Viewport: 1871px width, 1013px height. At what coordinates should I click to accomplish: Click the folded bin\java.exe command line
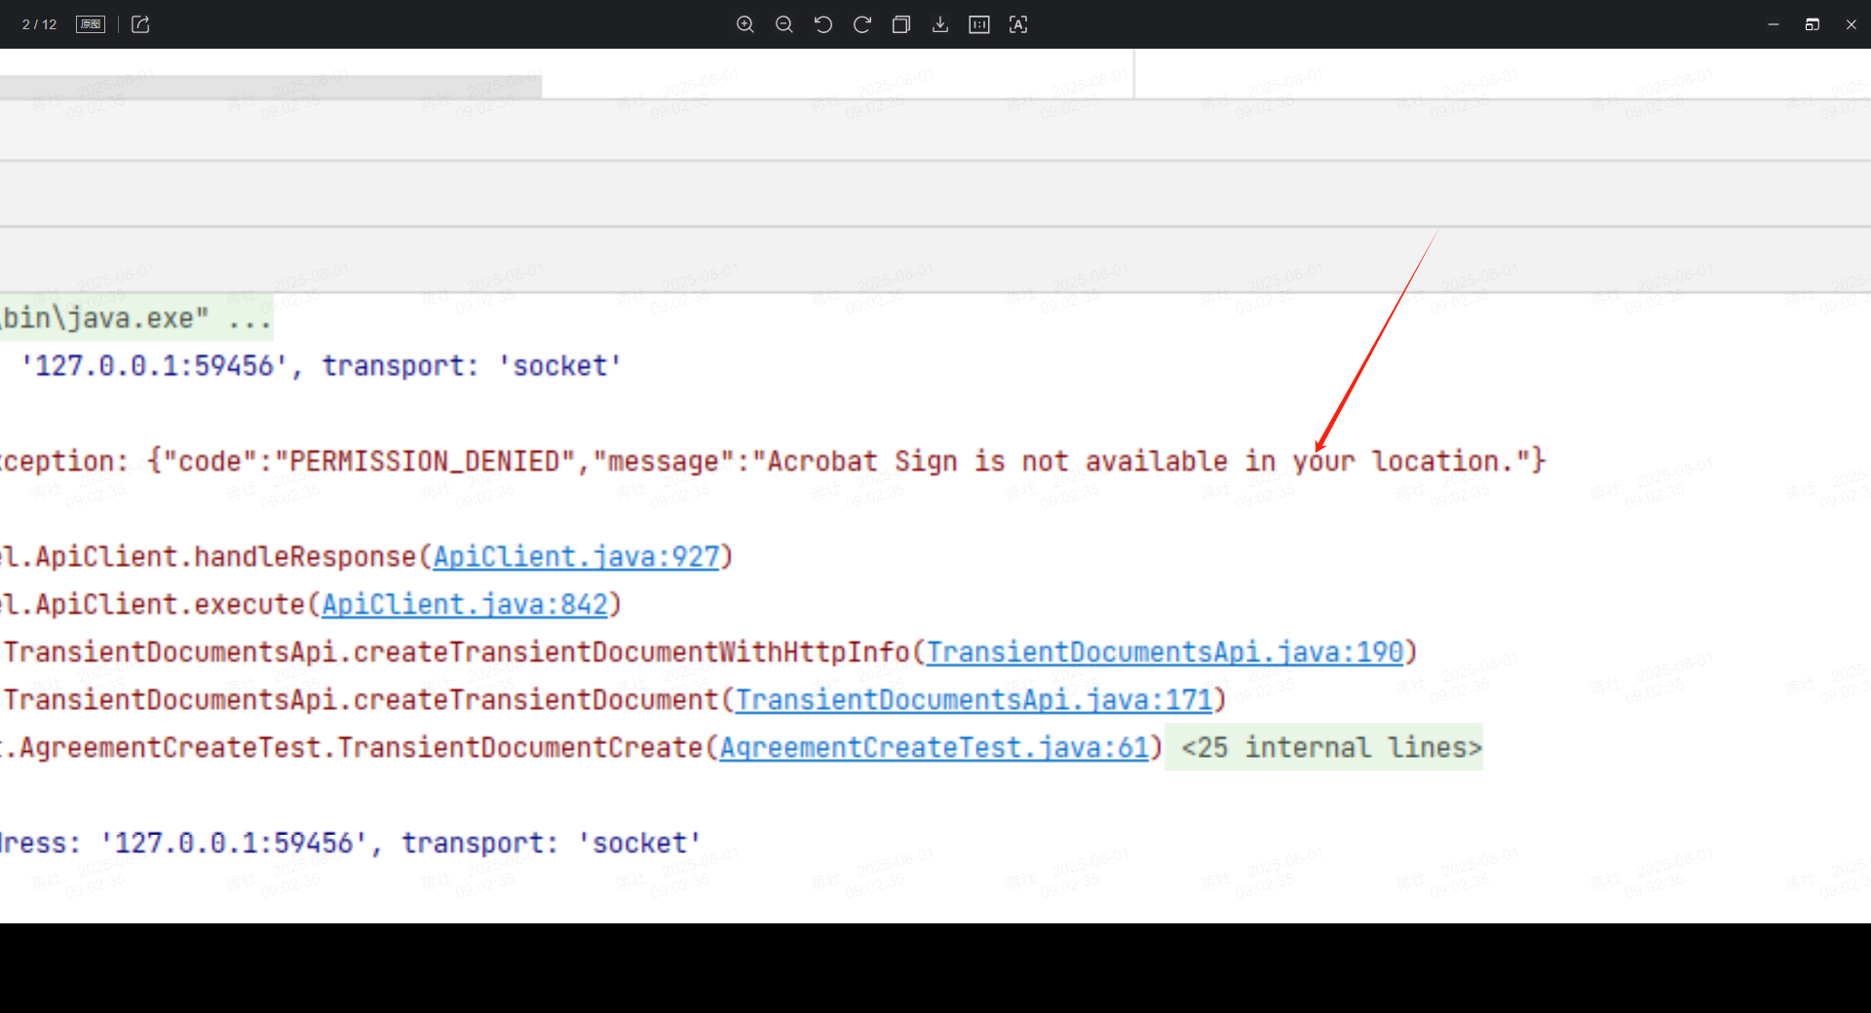pyautogui.click(x=135, y=318)
